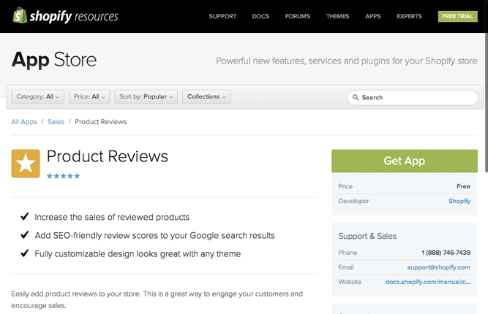Open Sort by: Popular dropdown
Screen dimensions: 488x314
(147, 96)
